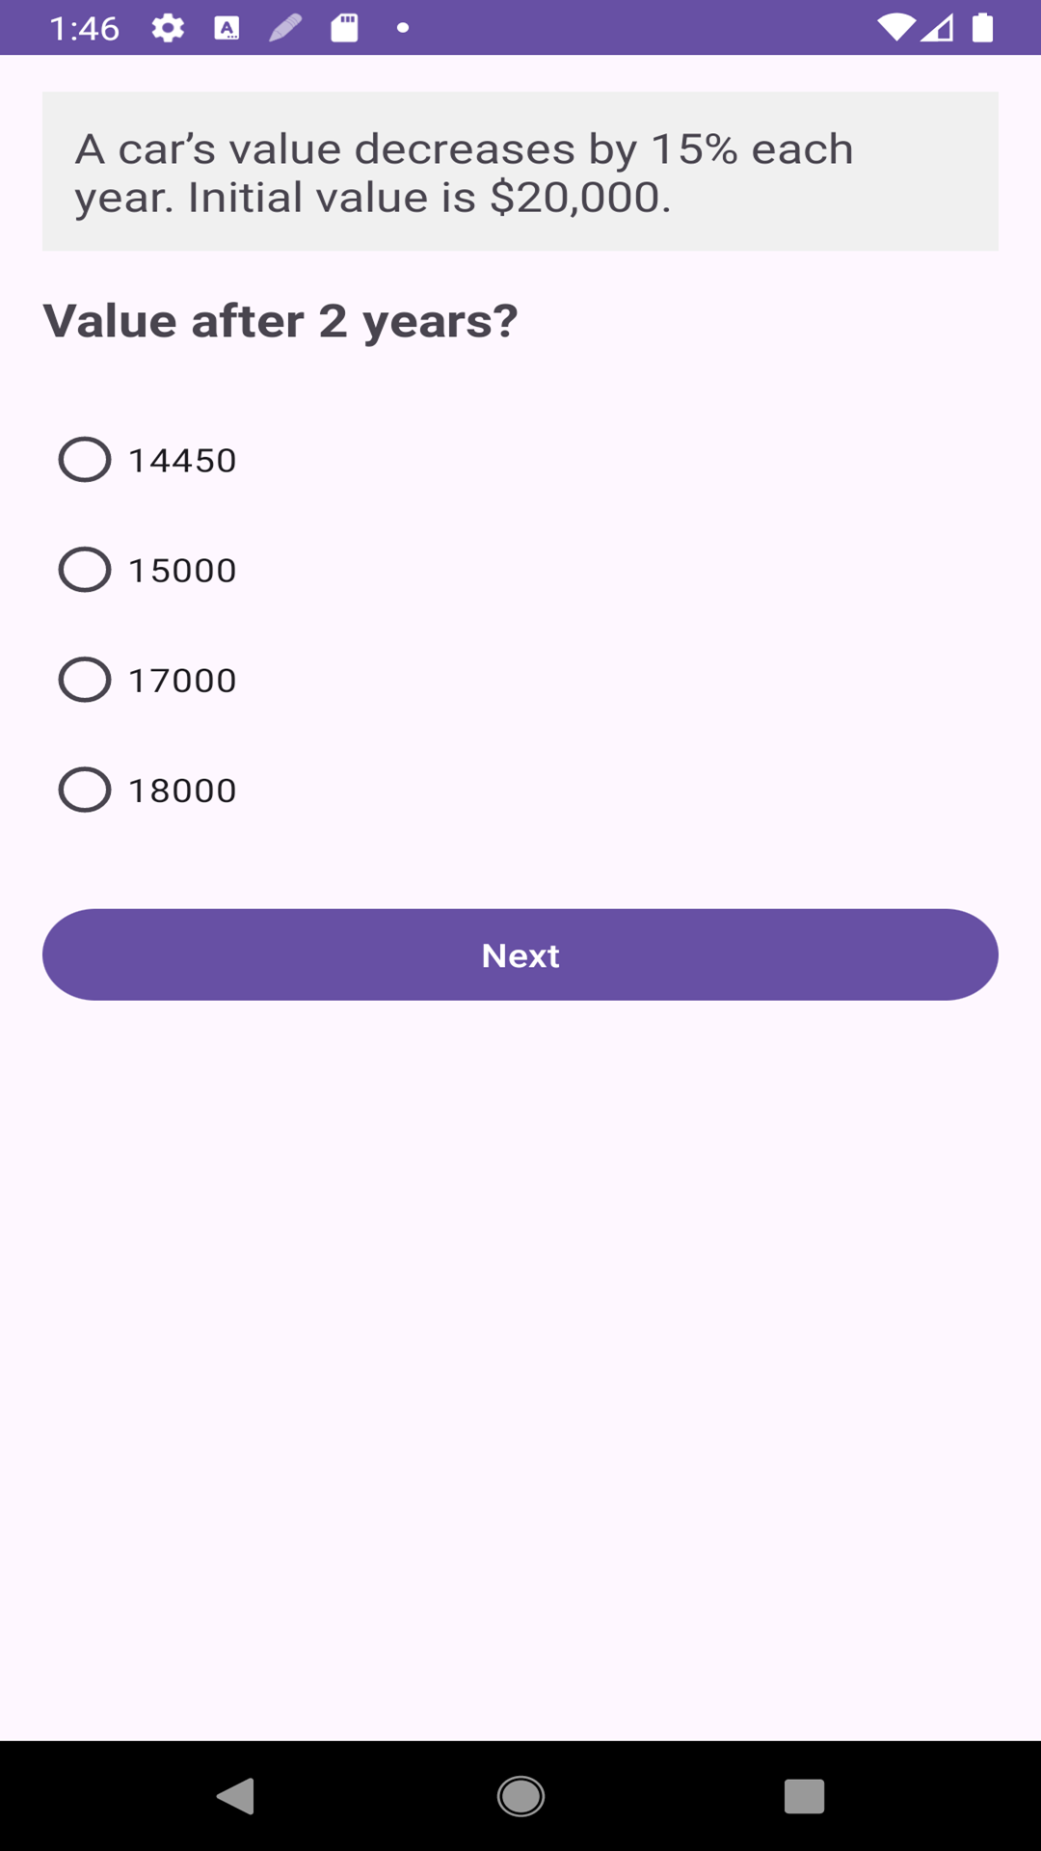Tap the Wi-Fi signal icon
The height and width of the screenshot is (1851, 1041).
[895, 28]
